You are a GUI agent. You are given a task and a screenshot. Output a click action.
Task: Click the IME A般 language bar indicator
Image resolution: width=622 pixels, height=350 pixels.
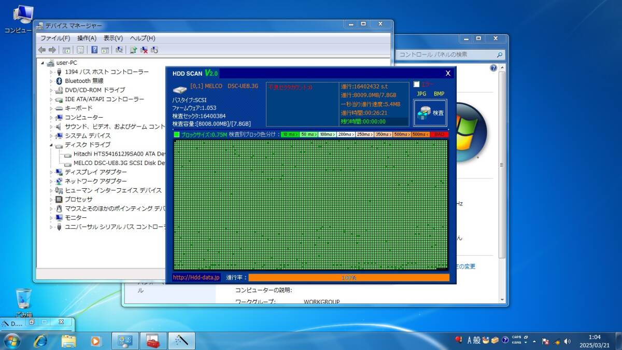point(474,341)
